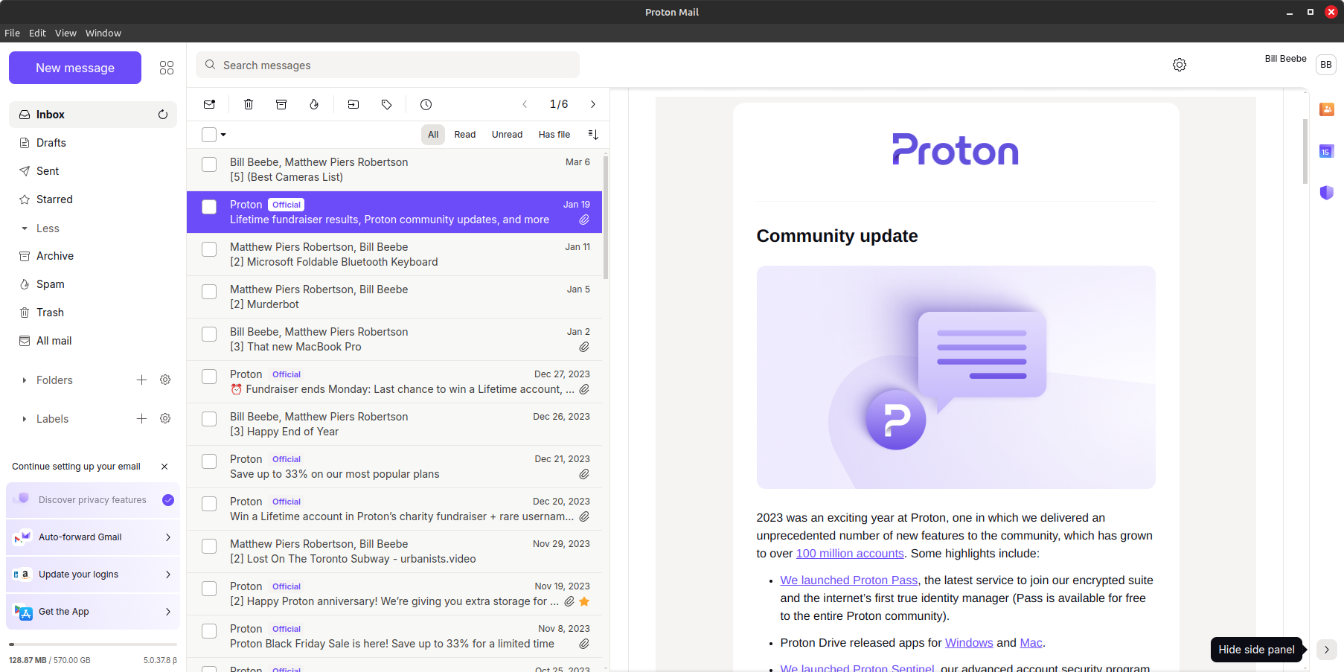This screenshot has width=1344, height=672.
Task: Add a new folder with plus
Action: [141, 380]
